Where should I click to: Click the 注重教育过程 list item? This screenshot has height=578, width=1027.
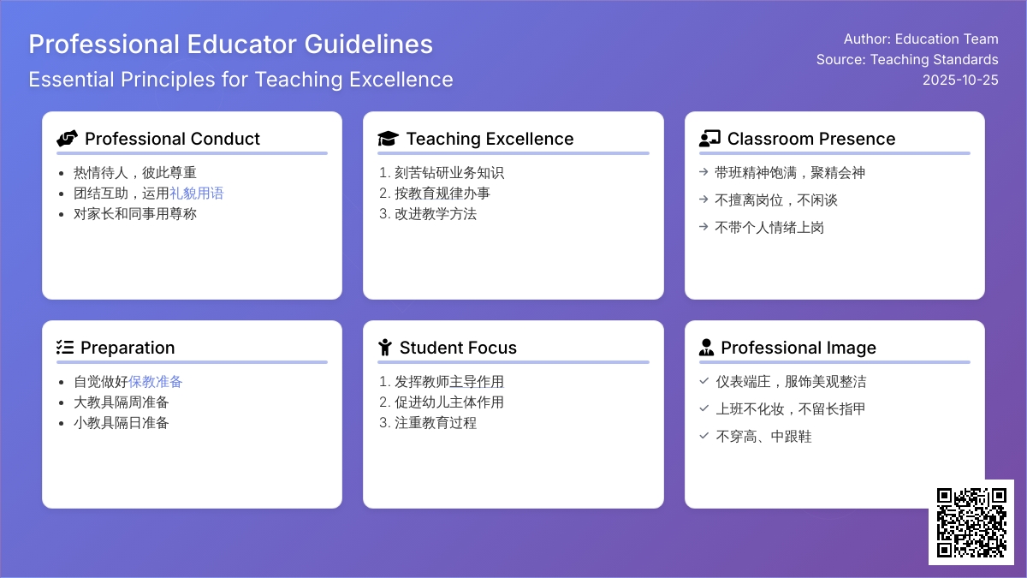[x=436, y=423]
